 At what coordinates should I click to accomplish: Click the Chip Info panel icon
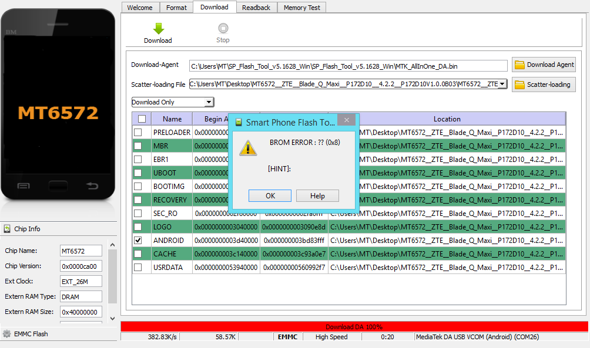[x=7, y=229]
